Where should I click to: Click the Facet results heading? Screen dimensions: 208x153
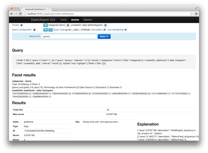pyautogui.click(x=24, y=75)
